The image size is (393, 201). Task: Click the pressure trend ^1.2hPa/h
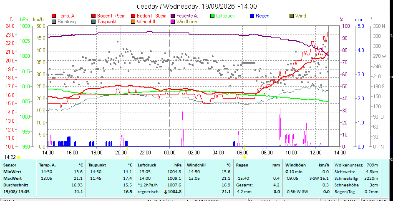[x=147, y=185]
